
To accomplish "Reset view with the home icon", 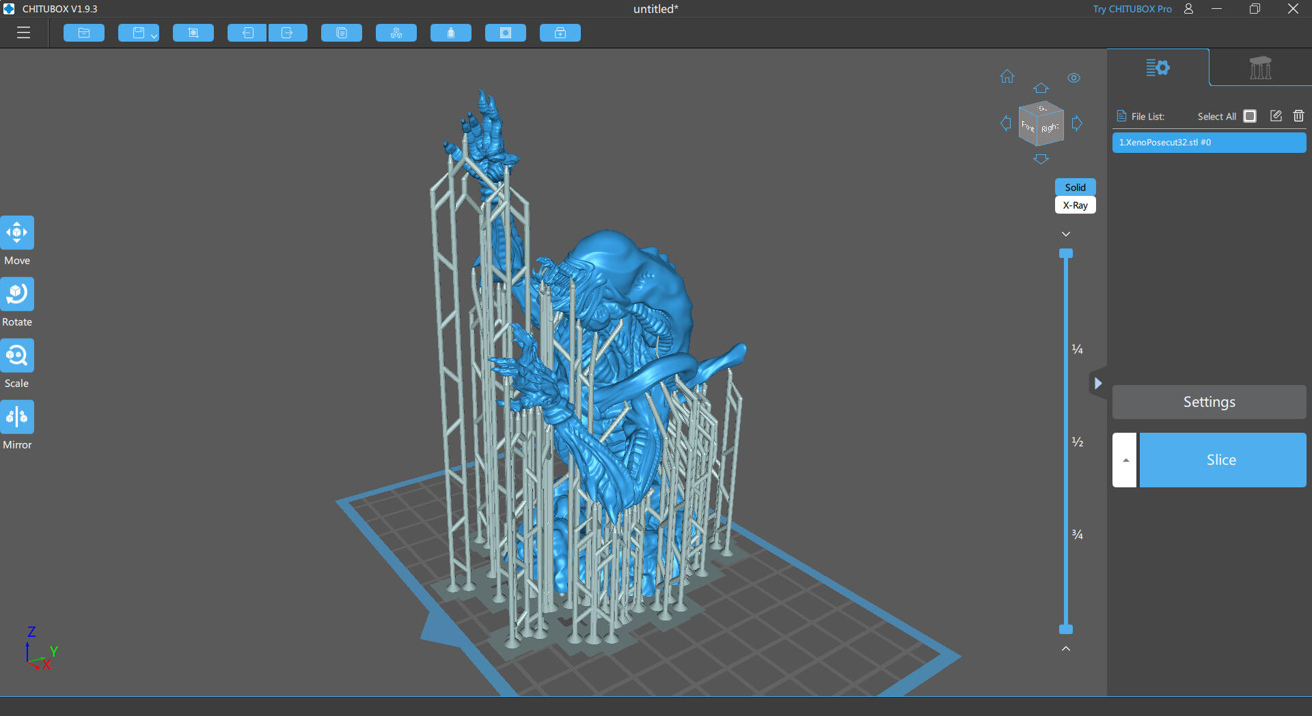I will coord(1007,76).
